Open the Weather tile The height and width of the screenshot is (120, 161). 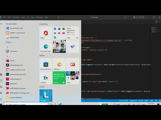[59, 64]
